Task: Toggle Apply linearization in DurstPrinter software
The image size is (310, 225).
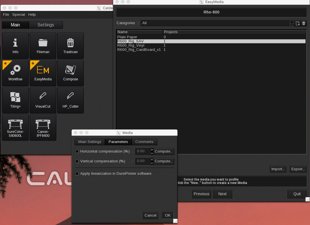Action: click(x=77, y=174)
